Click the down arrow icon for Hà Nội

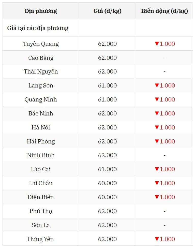(x=157, y=127)
